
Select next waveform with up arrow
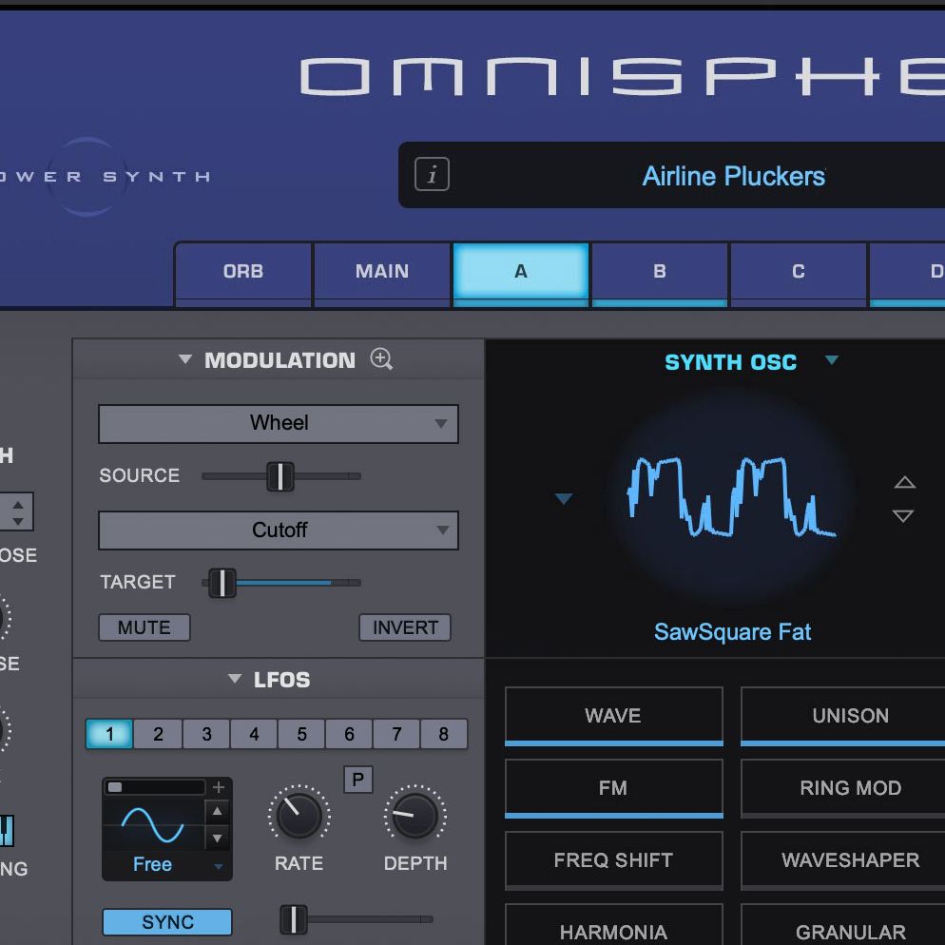[904, 482]
